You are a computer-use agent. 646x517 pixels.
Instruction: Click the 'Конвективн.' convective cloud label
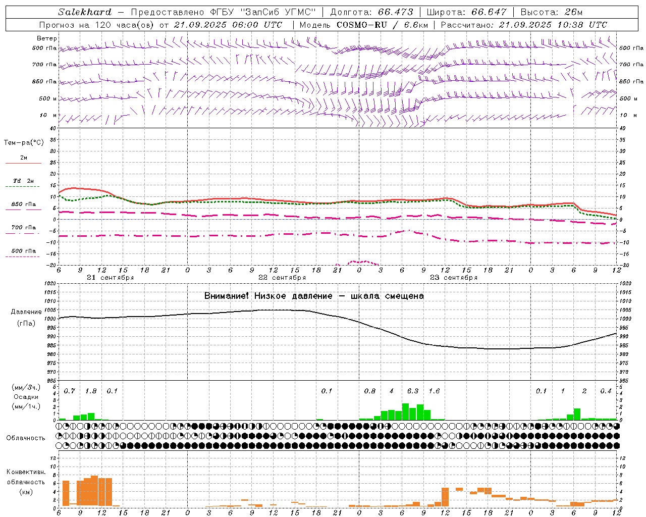[x=26, y=472]
